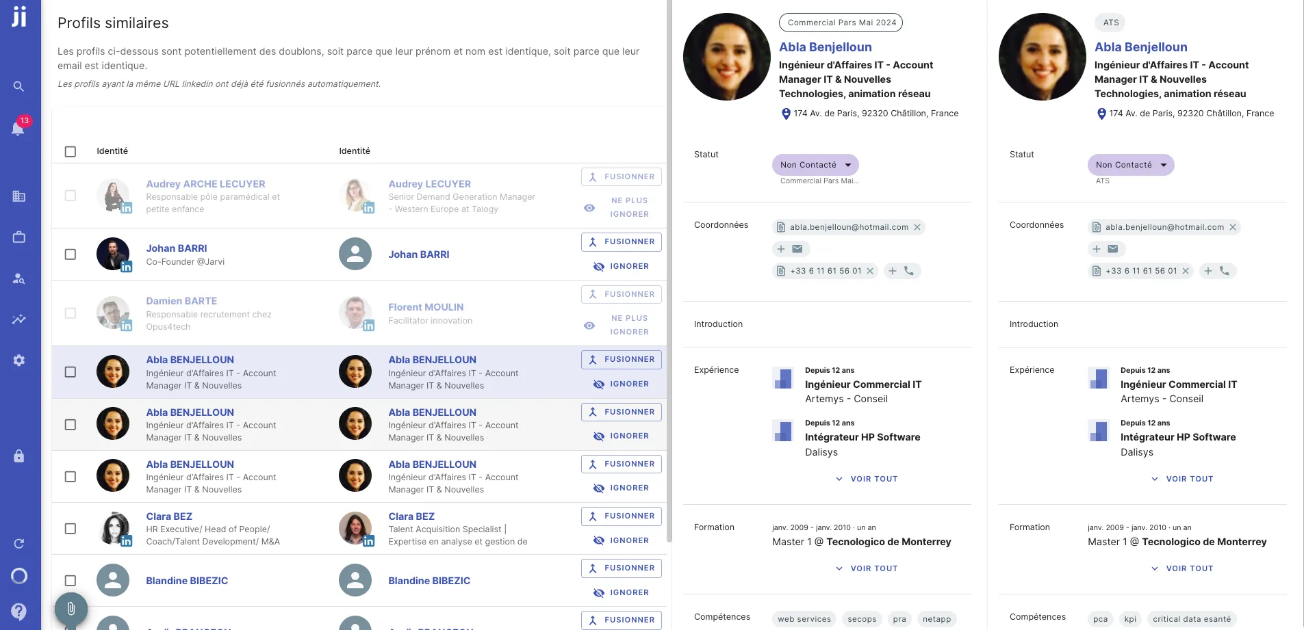This screenshot has width=1304, height=630.
Task: Expand VOIR TOUT under Formation in right profile
Action: point(1182,568)
